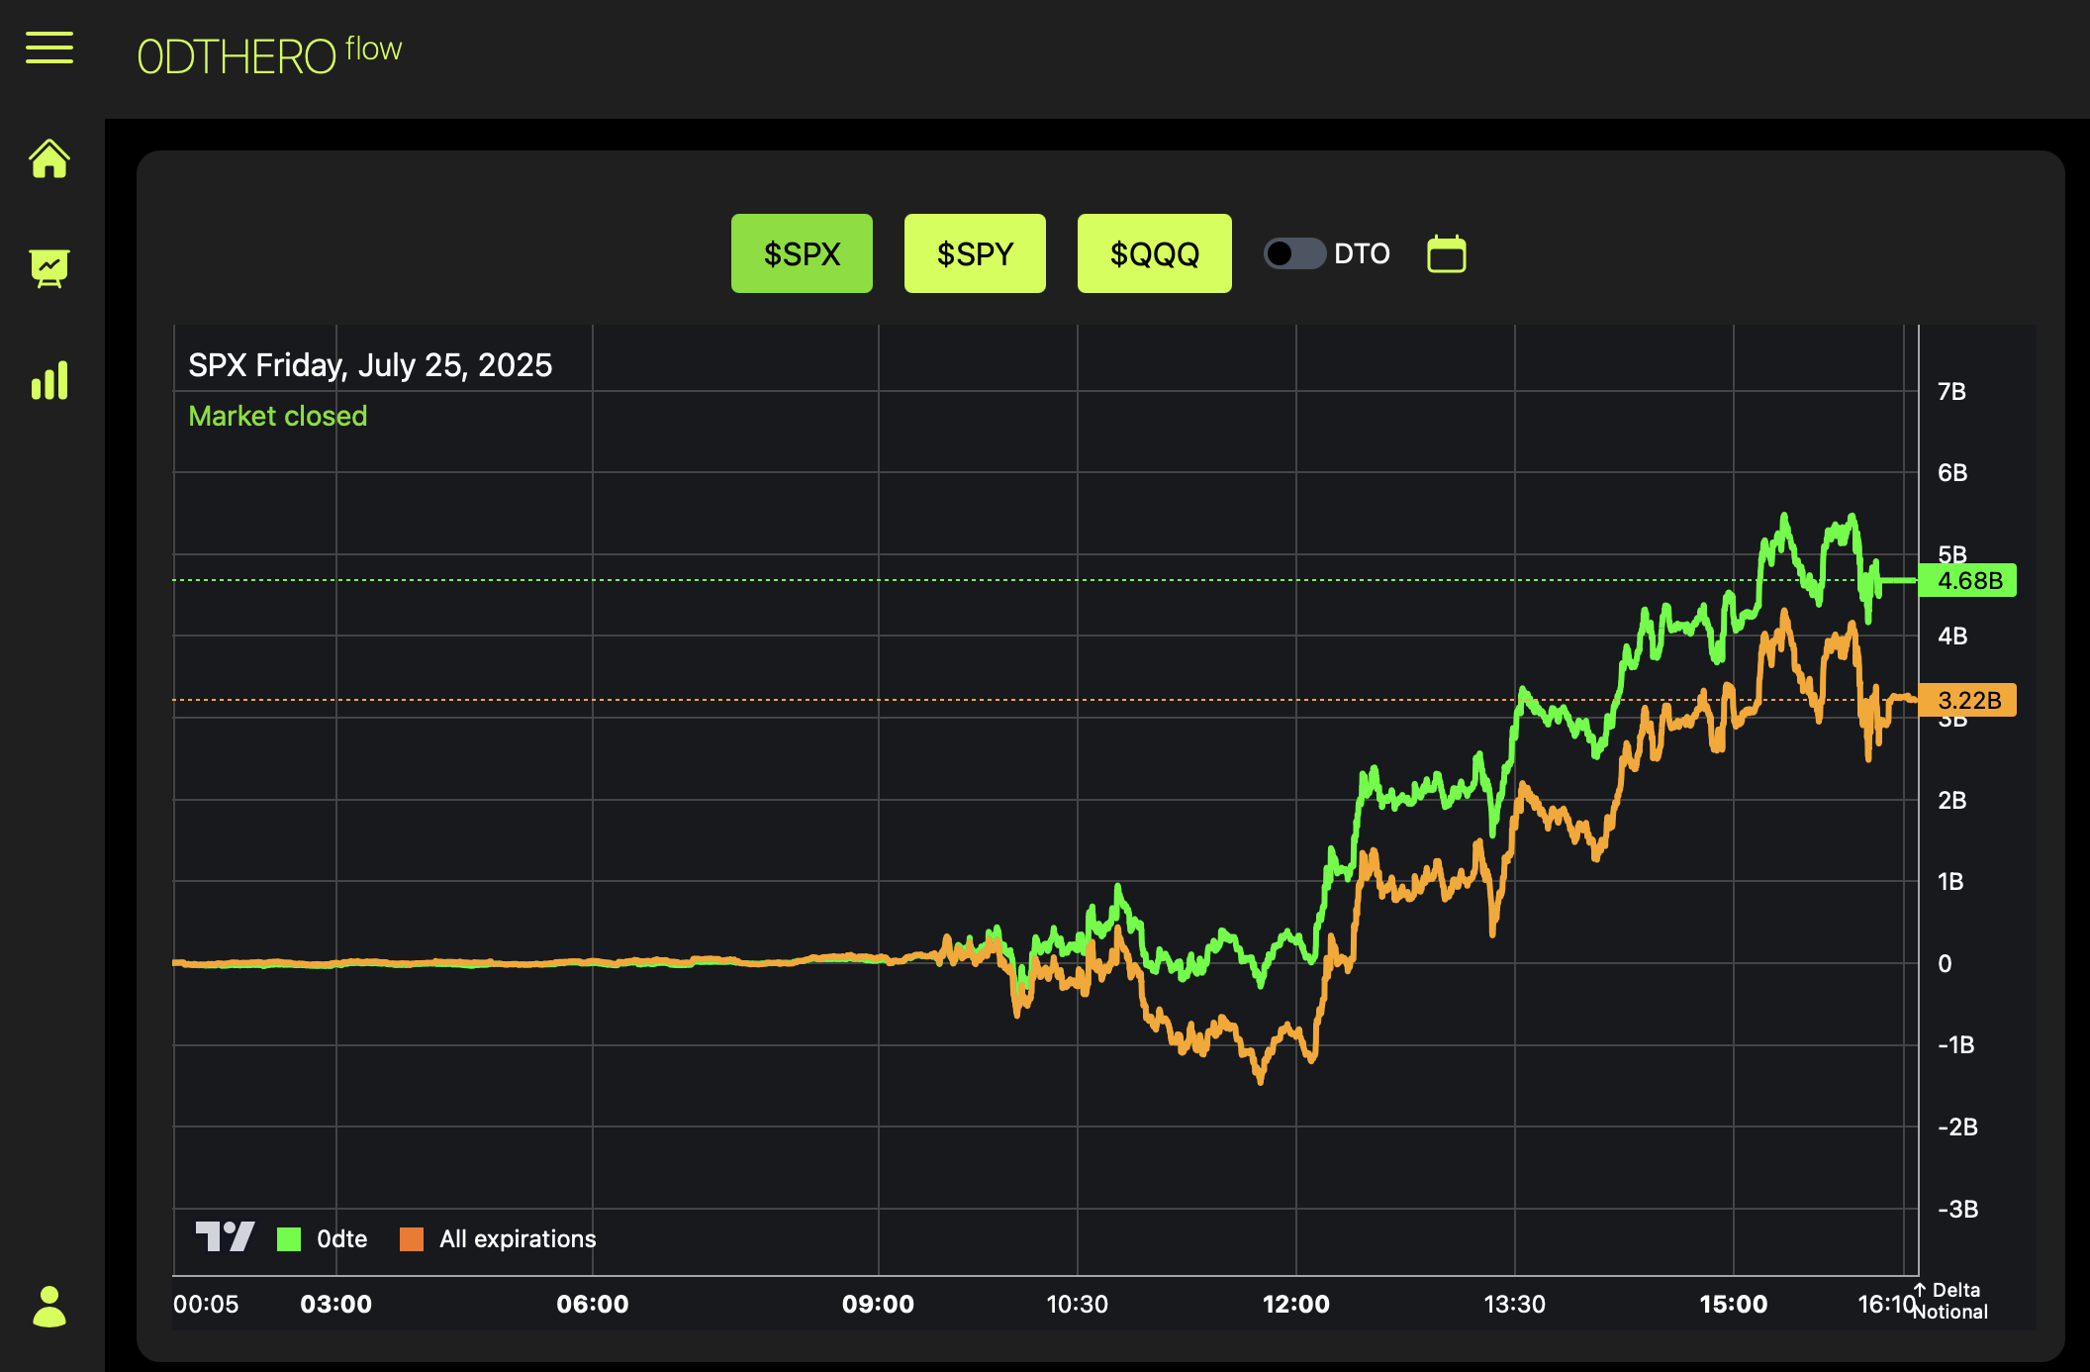
Task: Open the chart presentation sidebar icon
Action: coord(49,268)
